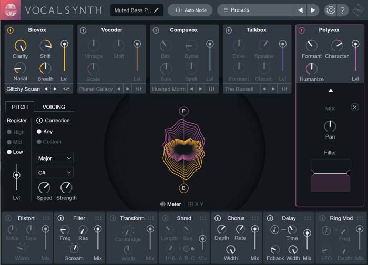Click the Biovox level slider

[64, 57]
